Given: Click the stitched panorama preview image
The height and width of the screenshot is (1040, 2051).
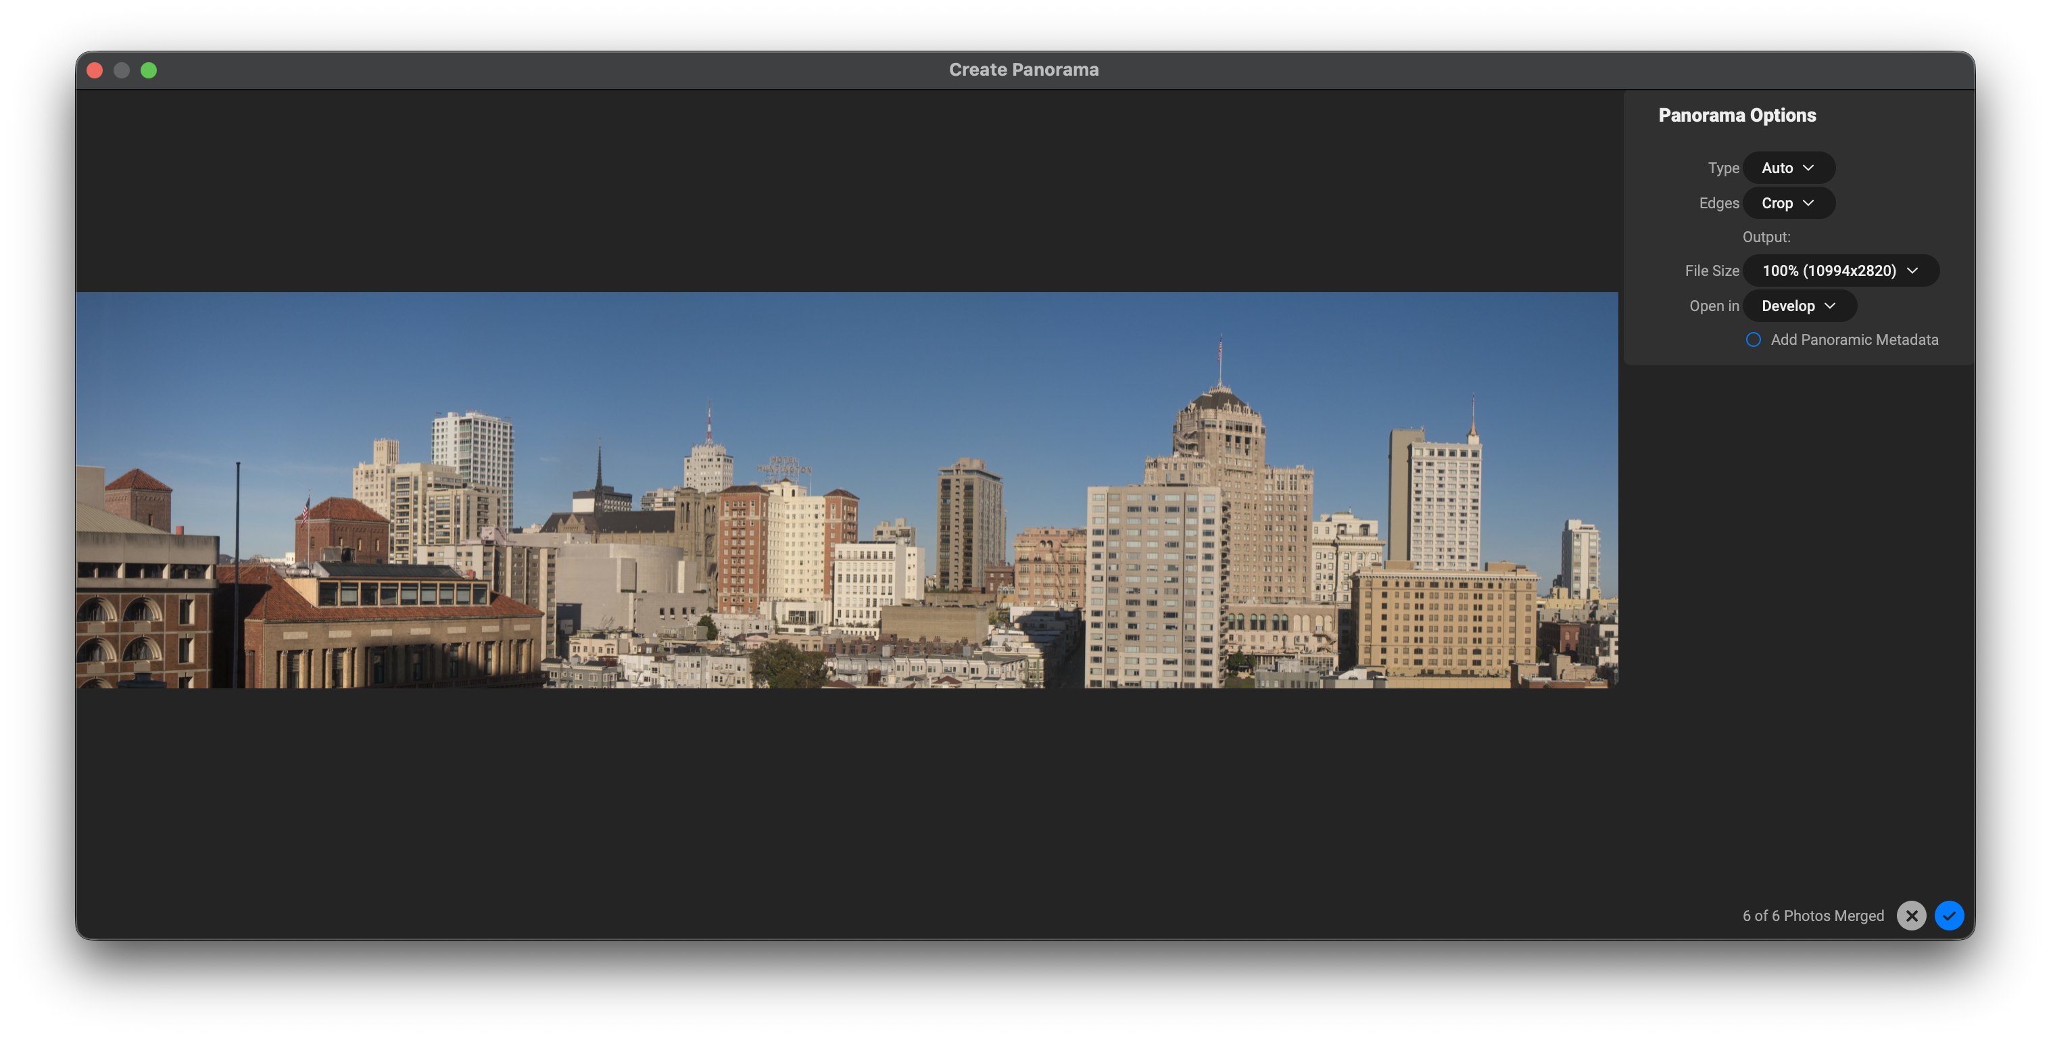Looking at the screenshot, I should point(846,490).
